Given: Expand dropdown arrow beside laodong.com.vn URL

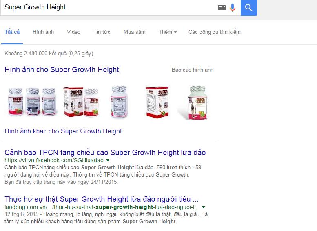Looking at the screenshot, I should tap(204, 207).
